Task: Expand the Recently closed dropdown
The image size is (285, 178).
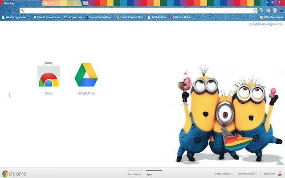Action: [247, 174]
